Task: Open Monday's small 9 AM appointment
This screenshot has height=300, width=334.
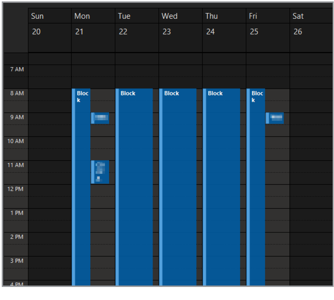Action: tap(100, 118)
